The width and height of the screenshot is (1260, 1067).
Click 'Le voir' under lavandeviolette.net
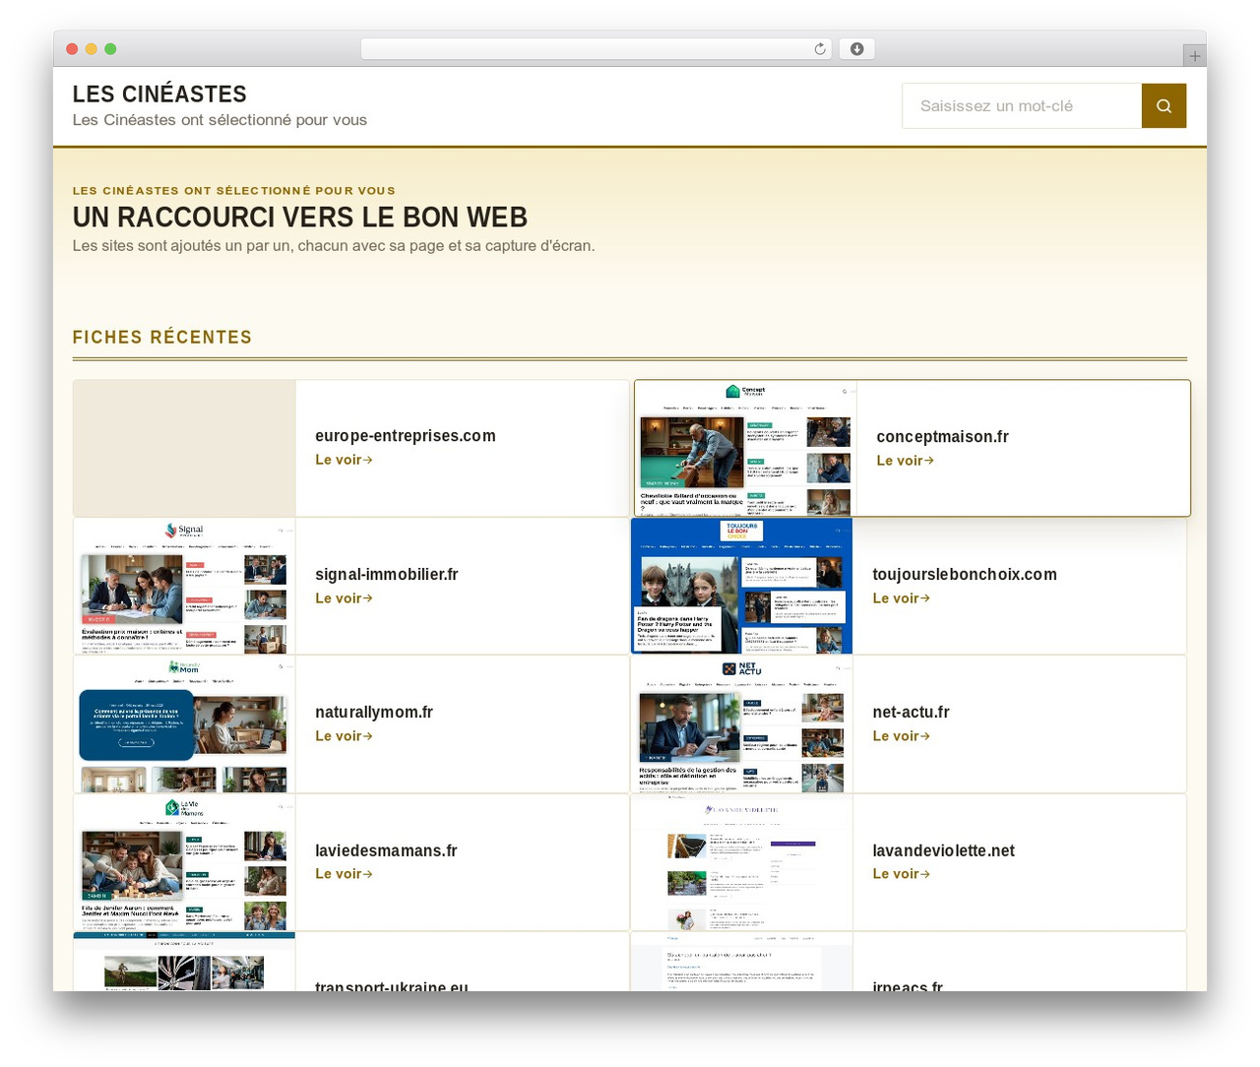(x=901, y=874)
